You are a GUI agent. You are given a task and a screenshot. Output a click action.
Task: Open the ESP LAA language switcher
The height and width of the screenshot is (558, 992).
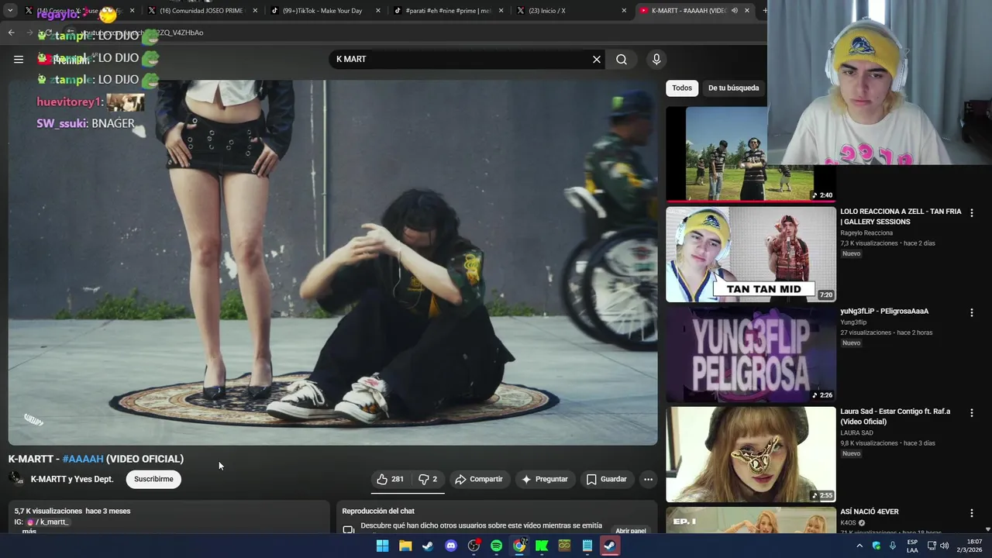(x=912, y=546)
